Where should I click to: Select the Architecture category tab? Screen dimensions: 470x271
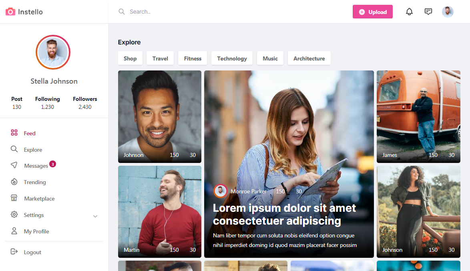tap(309, 58)
